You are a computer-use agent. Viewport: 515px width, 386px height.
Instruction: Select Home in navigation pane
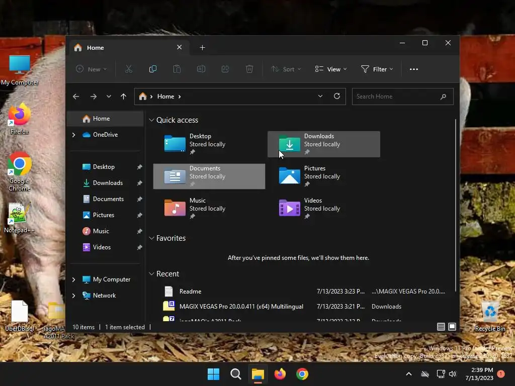click(x=105, y=119)
